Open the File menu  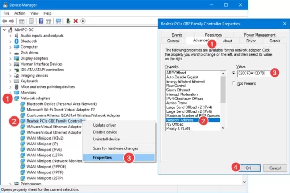6,13
